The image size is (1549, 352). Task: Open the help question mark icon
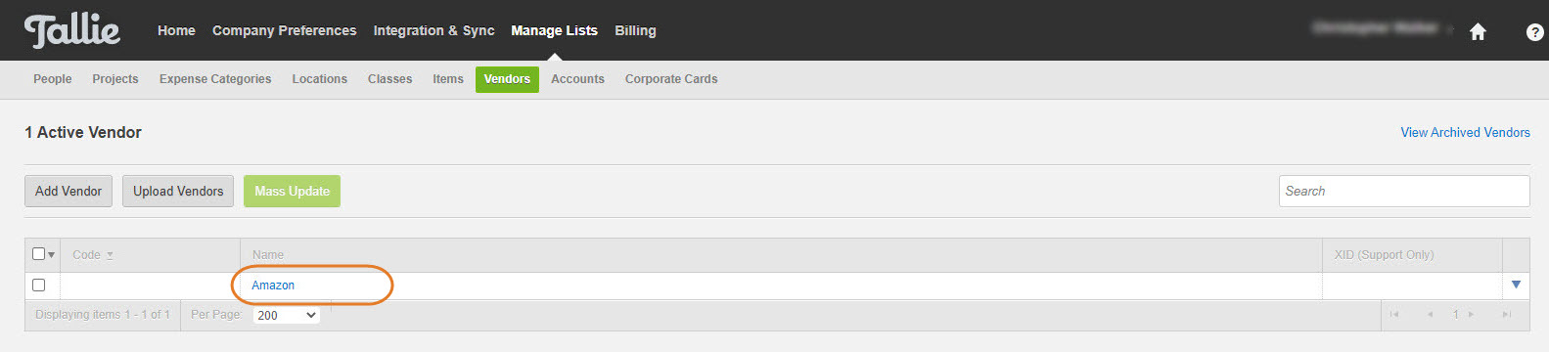point(1534,31)
